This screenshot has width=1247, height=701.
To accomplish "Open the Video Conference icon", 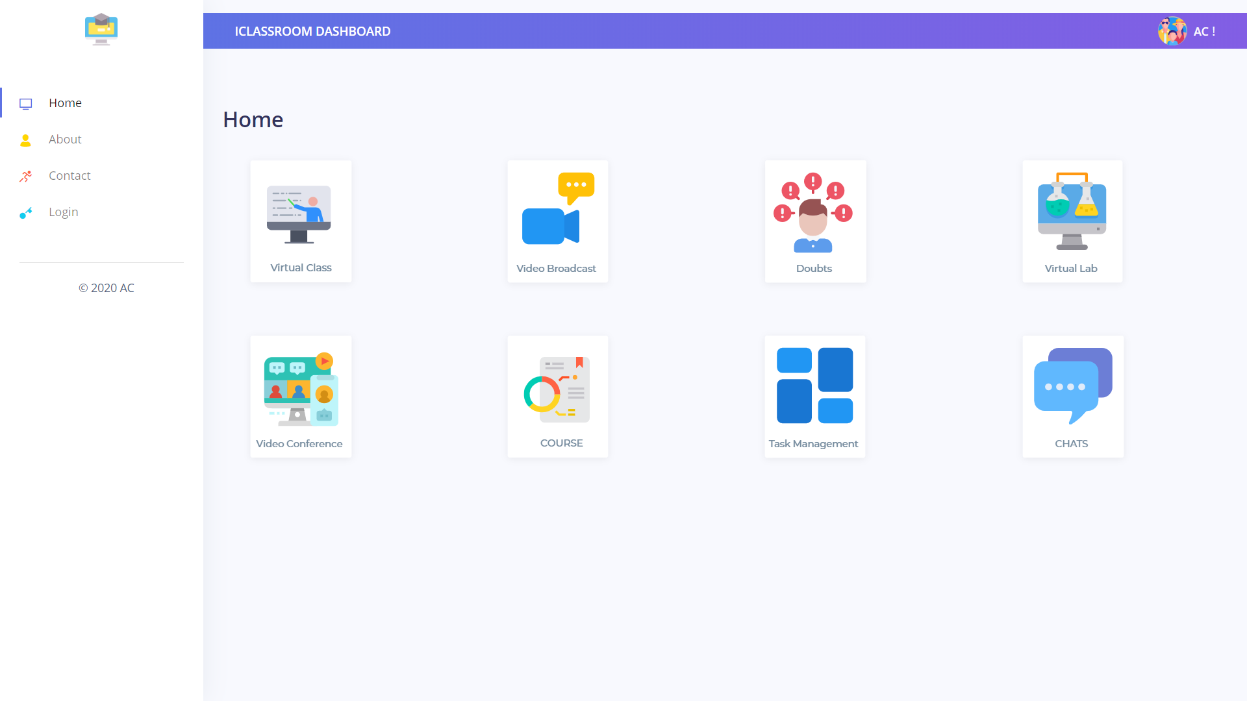I will click(x=301, y=389).
